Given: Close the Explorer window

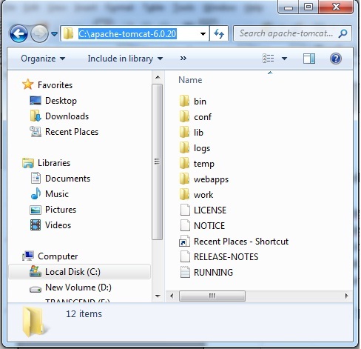Looking at the screenshot, I should point(336,7).
